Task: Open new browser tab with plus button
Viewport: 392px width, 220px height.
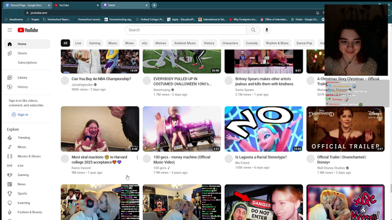Action: 154,5
